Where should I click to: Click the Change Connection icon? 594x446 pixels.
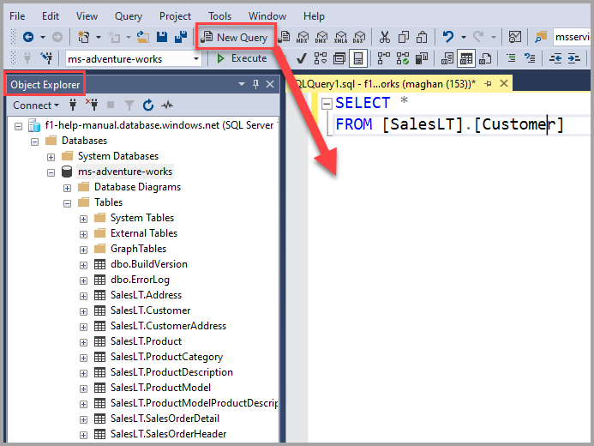click(x=47, y=58)
